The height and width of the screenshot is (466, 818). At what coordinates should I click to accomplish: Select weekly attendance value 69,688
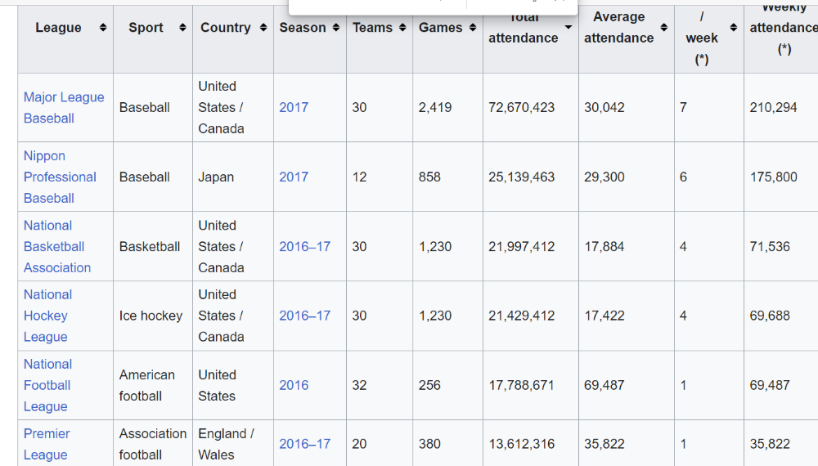[770, 316]
